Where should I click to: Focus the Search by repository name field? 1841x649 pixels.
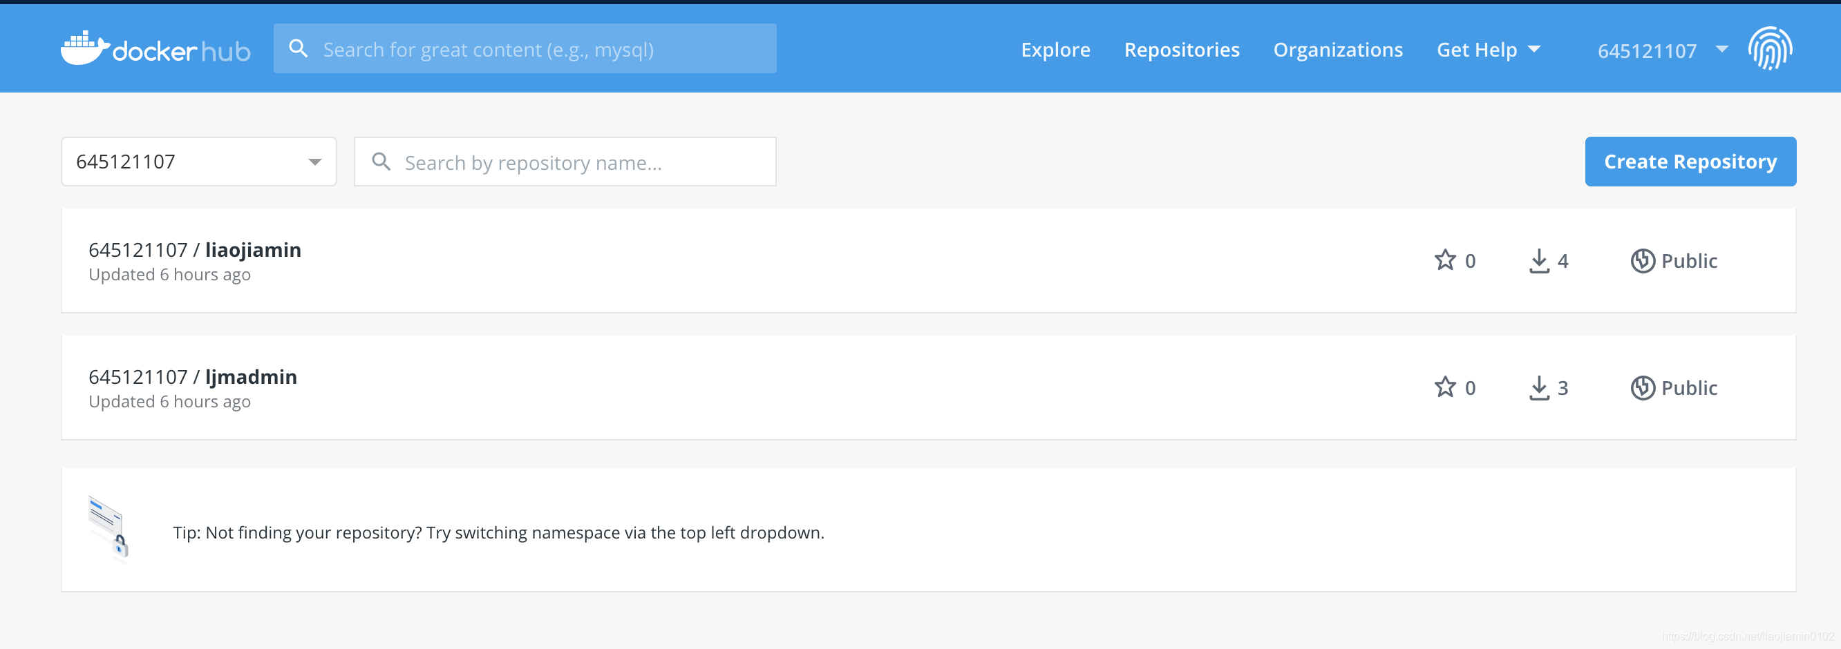tap(565, 162)
